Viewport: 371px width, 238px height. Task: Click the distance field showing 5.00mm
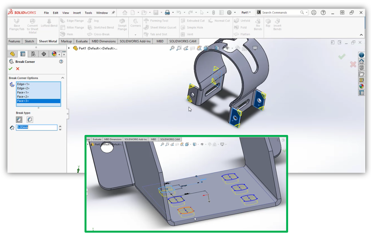[37, 127]
